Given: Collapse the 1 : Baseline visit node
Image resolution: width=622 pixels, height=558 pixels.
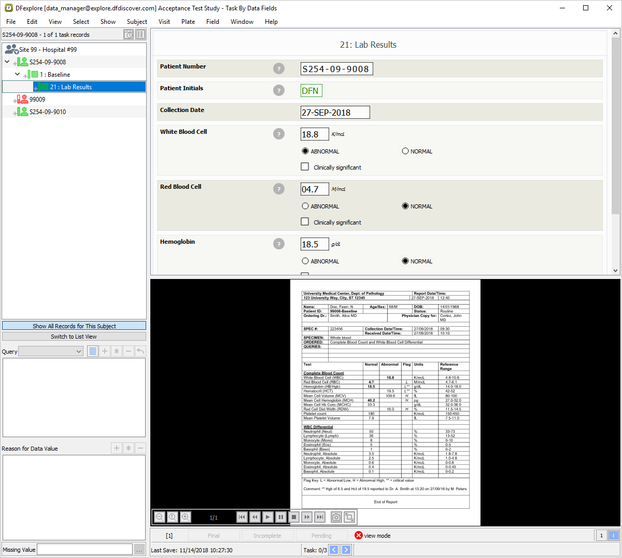Looking at the screenshot, I should [18, 74].
